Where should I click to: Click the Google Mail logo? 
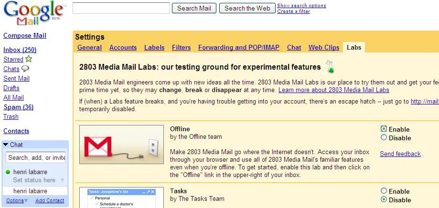coord(34,13)
